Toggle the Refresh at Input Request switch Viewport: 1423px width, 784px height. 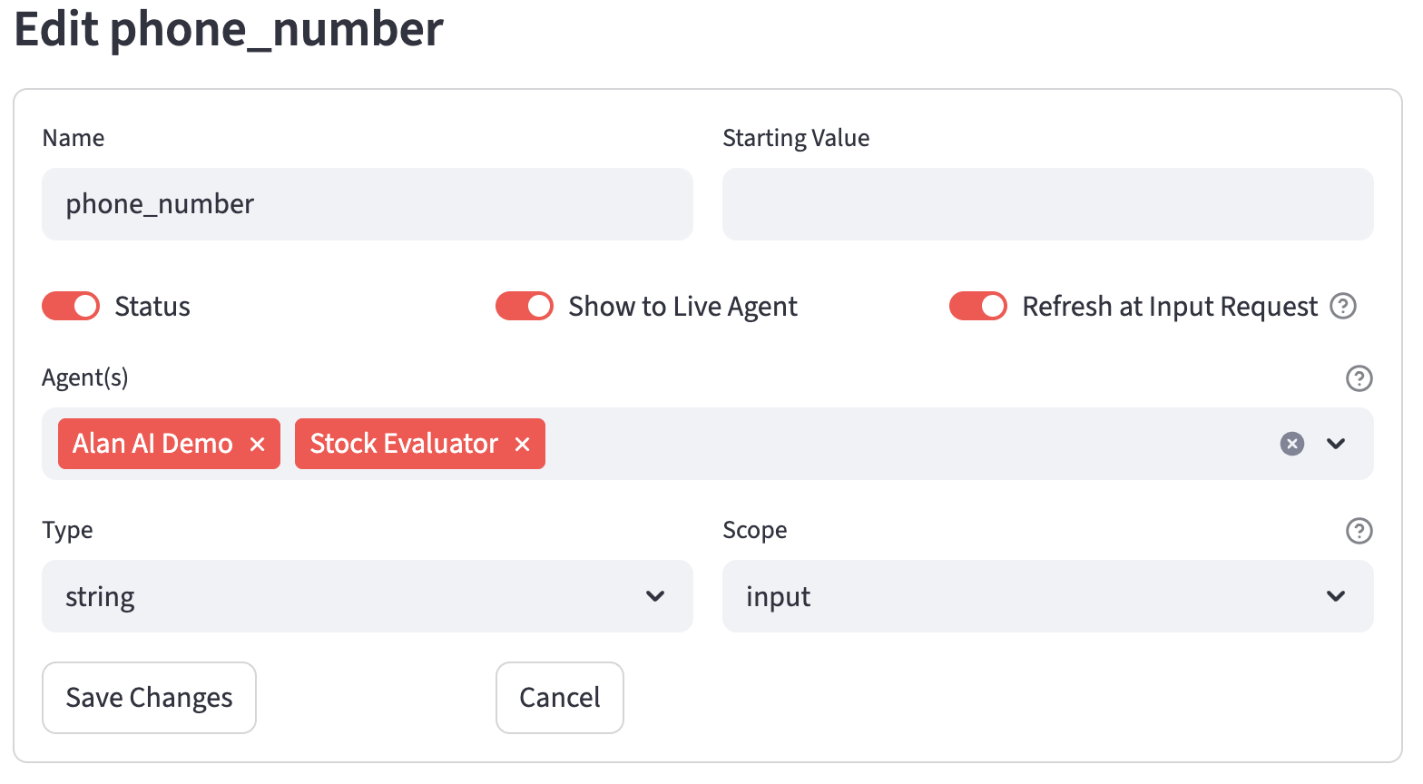click(978, 307)
